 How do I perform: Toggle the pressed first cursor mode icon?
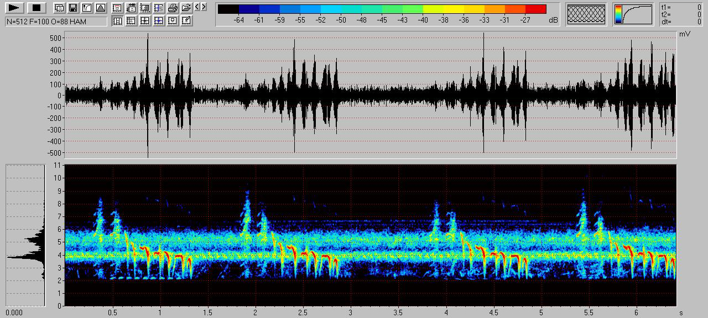click(x=117, y=21)
